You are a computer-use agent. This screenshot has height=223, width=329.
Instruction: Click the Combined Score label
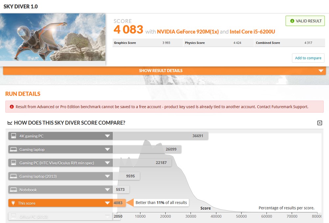tap(268, 43)
